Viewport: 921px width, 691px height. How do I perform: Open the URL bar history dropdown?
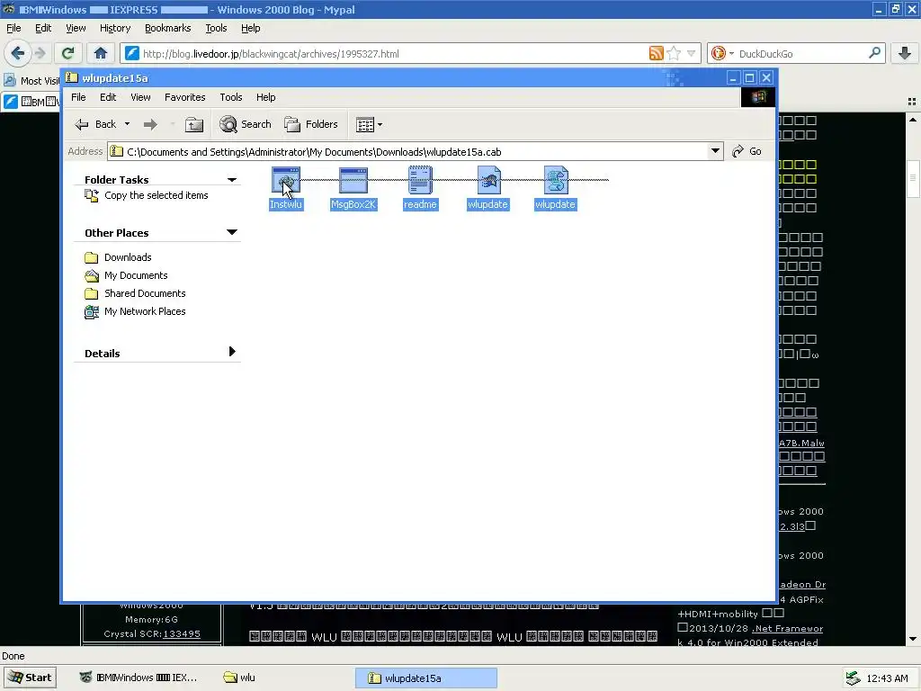(x=692, y=53)
